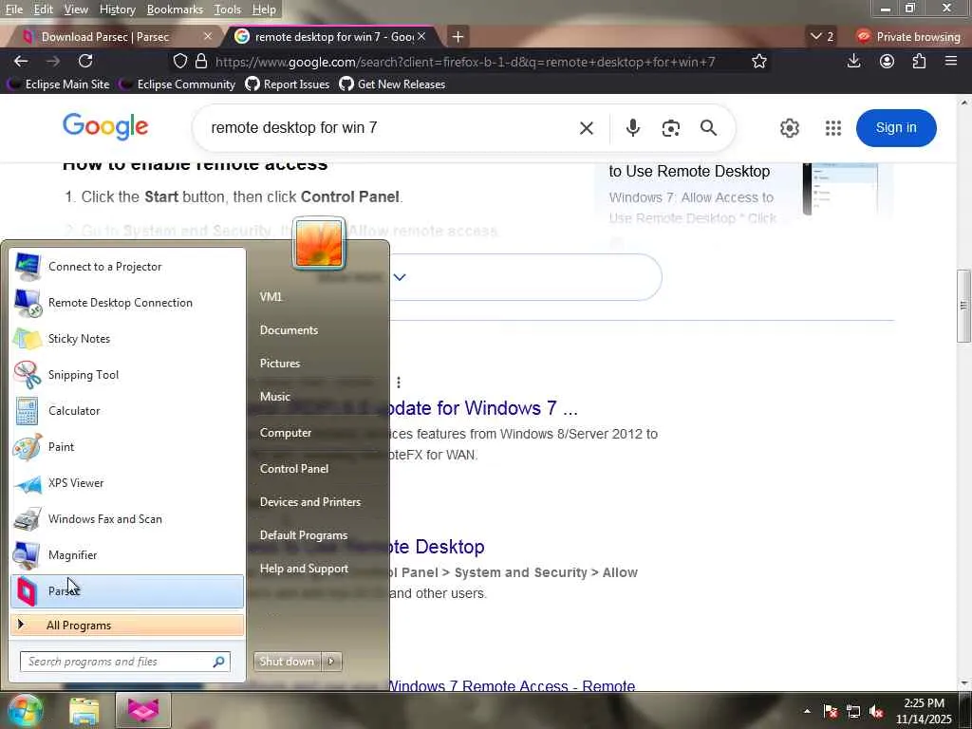Open the Tools menu

point(227,9)
